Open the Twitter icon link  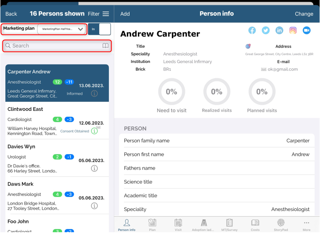coord(266,30)
